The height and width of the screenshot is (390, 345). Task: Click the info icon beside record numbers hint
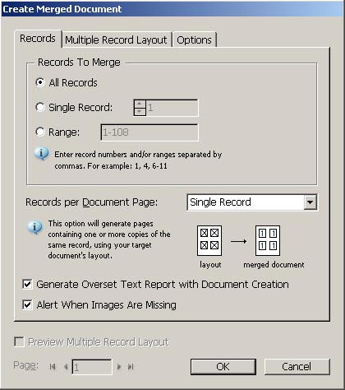[x=41, y=154]
